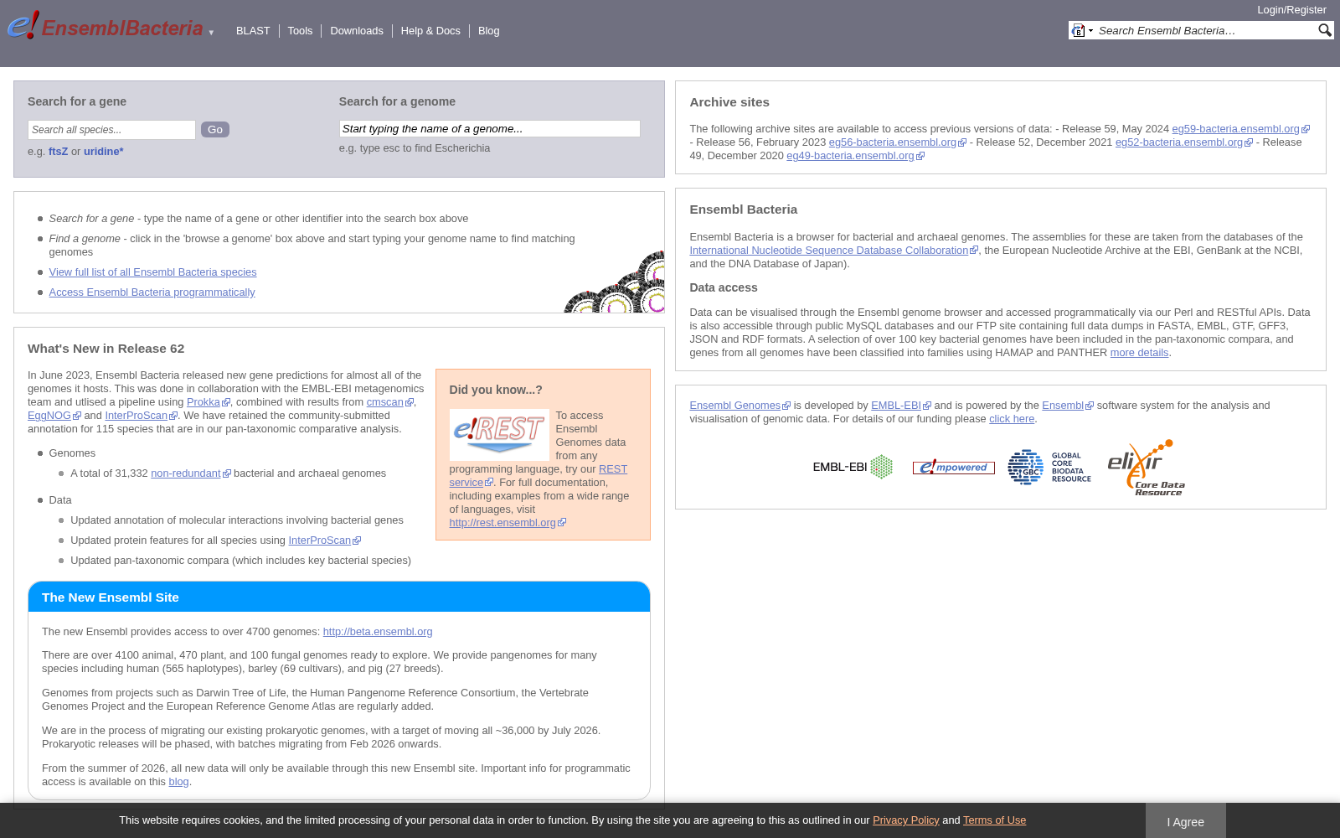Open eg56-bacteria.ensembl.org archive link

pos(897,142)
